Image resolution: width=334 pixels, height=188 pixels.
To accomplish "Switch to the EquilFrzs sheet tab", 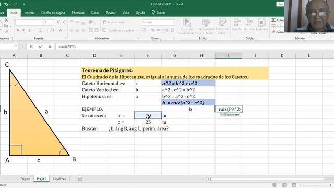I will coord(59,179).
